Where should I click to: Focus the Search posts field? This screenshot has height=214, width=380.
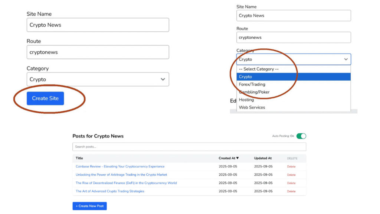[x=189, y=147]
